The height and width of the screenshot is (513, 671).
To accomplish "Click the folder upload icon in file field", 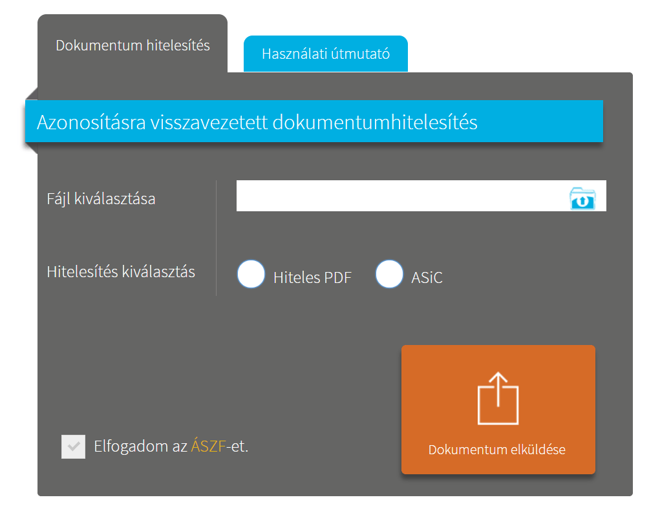I will (x=582, y=198).
